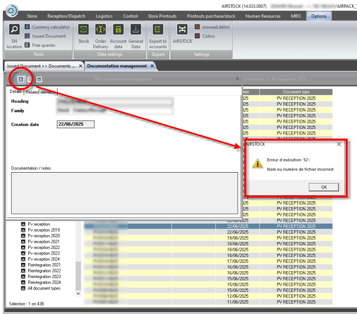Click scroll down arrow in document tree
357x314 pixels.
tap(78, 294)
